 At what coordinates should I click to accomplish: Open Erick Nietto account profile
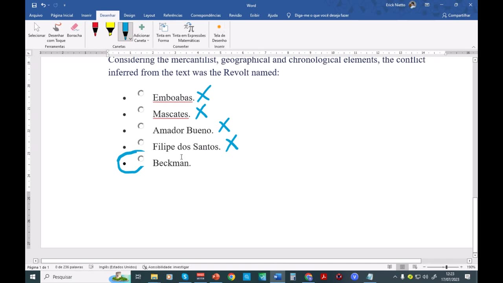(401, 5)
